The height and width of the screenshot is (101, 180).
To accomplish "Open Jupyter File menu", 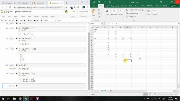I will (x=3, y=16).
